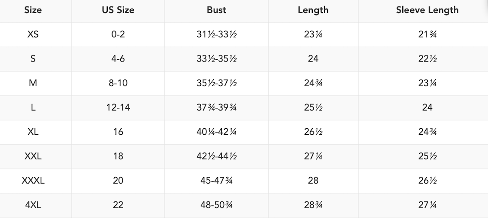Click US size 12-14 cell

(118, 107)
